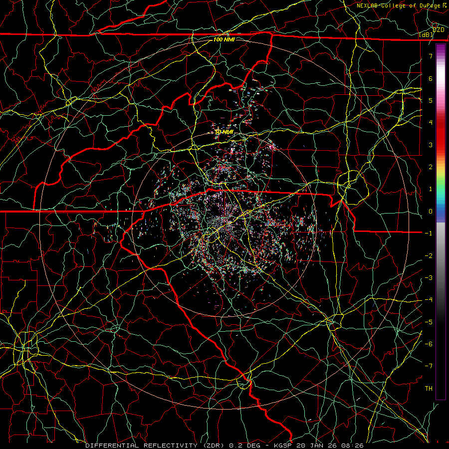
Task: Click the 3 value on the color scale
Action: (431, 145)
